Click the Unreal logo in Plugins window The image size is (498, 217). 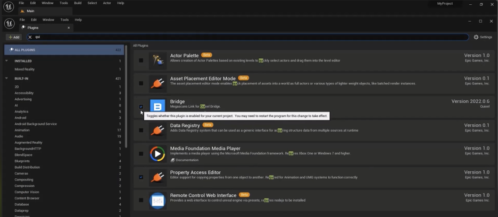click(9, 23)
